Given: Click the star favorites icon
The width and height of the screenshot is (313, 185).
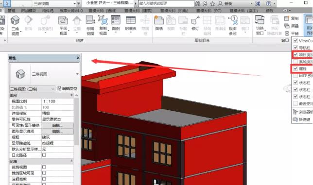Looking at the screenshot, I should pos(212,3).
